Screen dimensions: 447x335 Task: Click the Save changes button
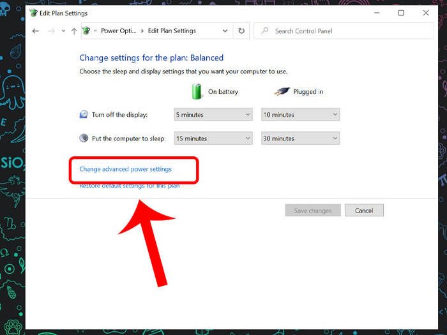pyautogui.click(x=313, y=210)
